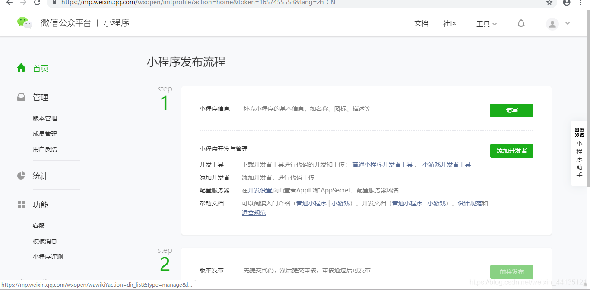Screen dimensions: 590x290
Task: Click the browser forward arrow
Action: 23,3
